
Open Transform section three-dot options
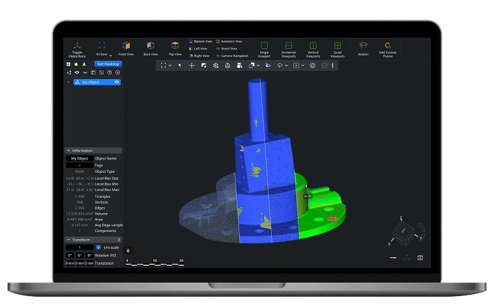[x=119, y=240]
